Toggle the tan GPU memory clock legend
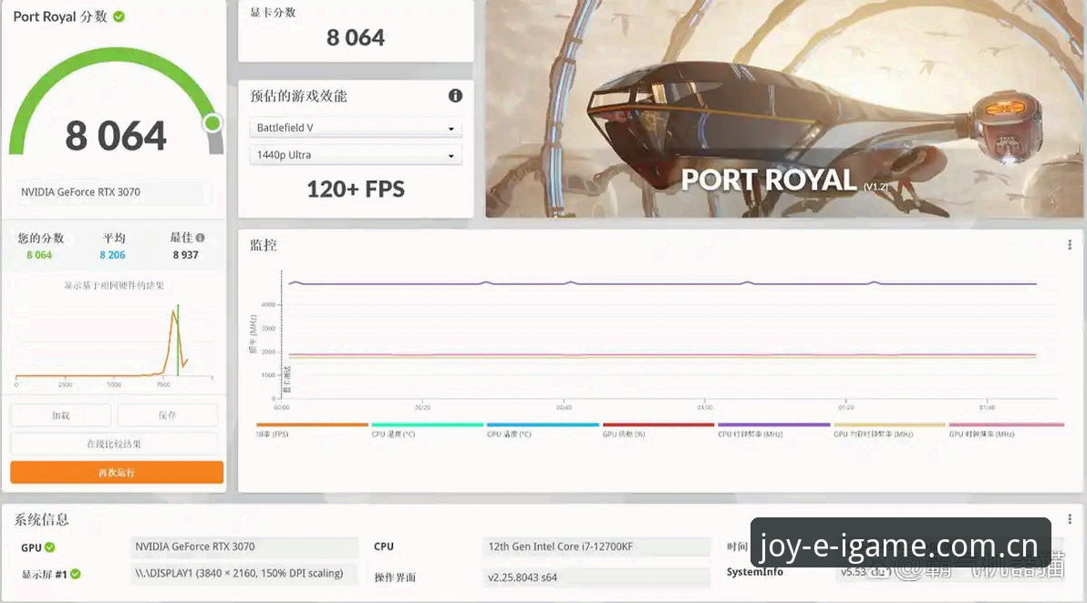Image resolution: width=1087 pixels, height=603 pixels. (x=889, y=430)
